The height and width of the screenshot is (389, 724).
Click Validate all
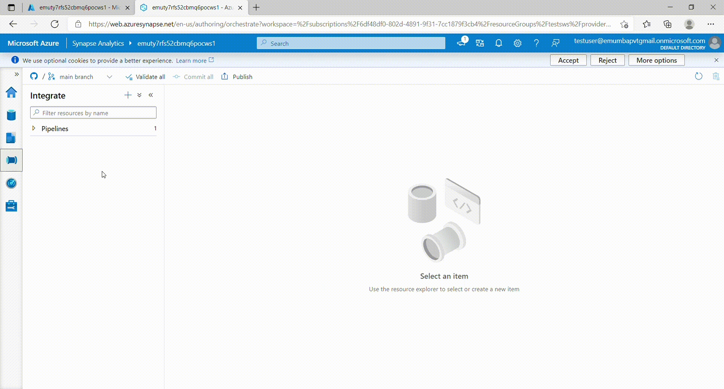coord(146,77)
